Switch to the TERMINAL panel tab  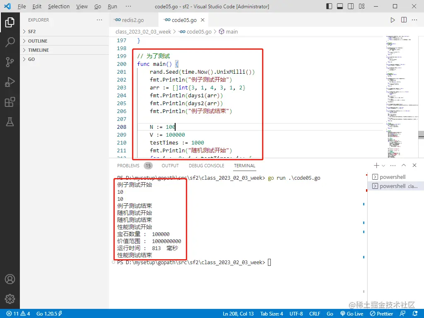244,166
